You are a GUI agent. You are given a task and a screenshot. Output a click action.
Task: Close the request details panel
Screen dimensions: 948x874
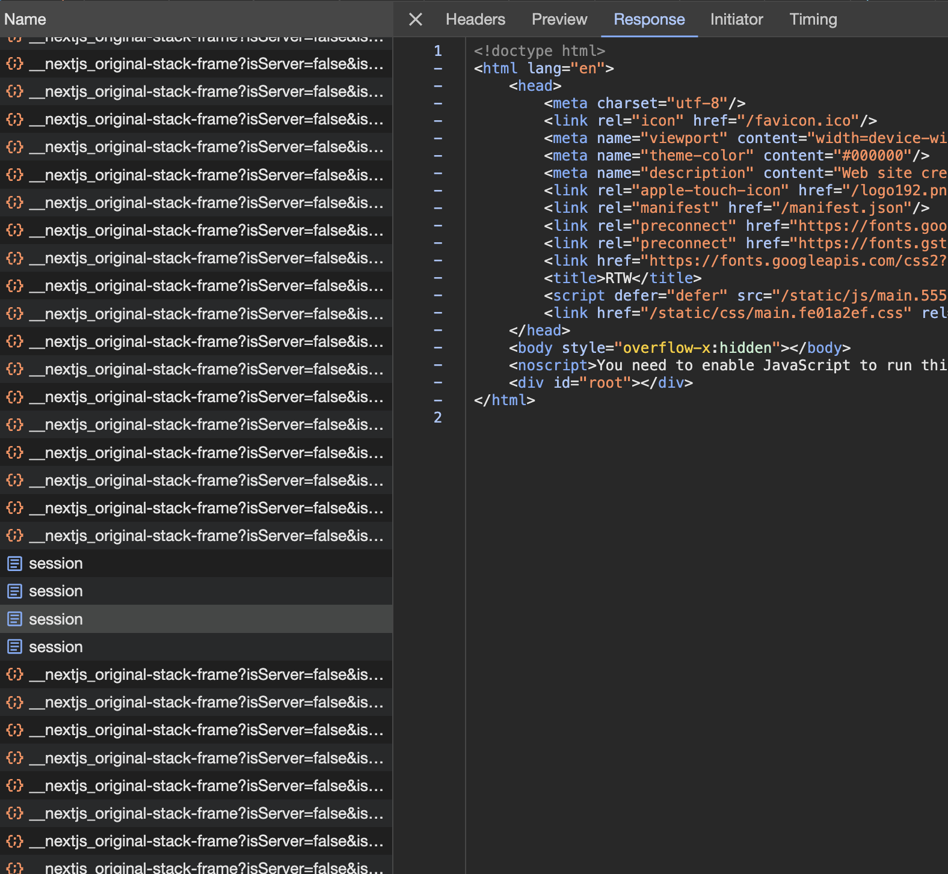[415, 19]
